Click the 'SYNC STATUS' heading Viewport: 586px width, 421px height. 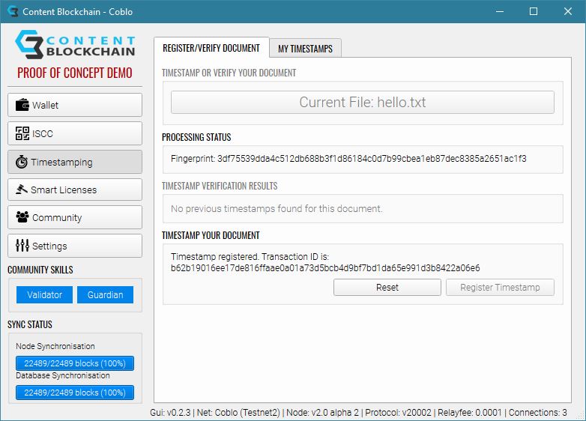coord(30,324)
